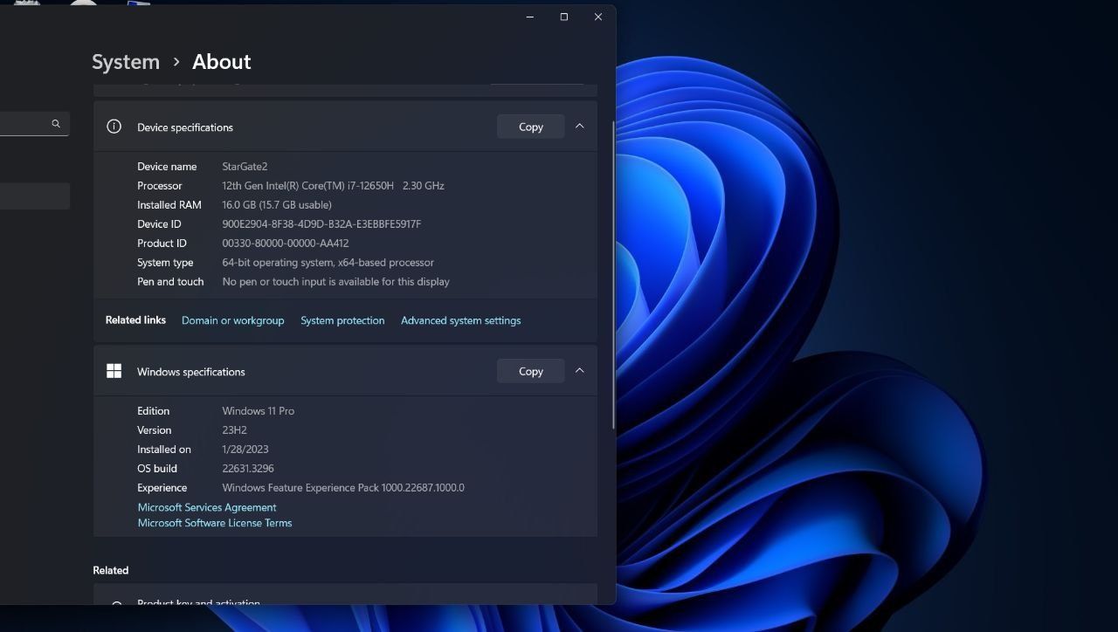Select the Product ID 00330-80000-00000-AA412

click(286, 244)
